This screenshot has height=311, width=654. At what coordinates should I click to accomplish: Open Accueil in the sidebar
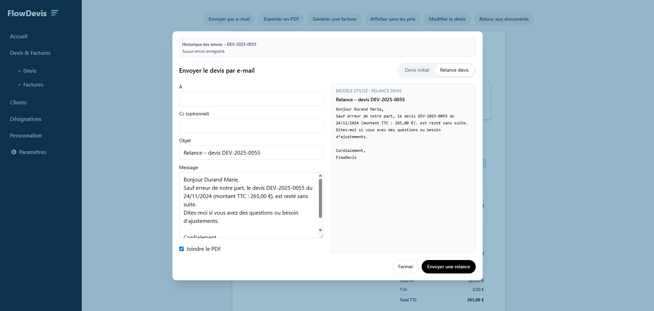point(19,37)
